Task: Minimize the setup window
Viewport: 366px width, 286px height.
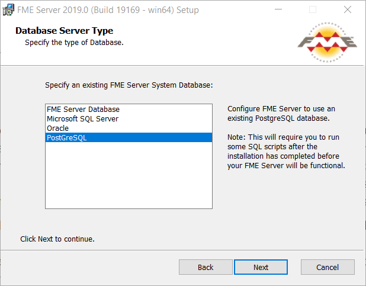Action: point(278,9)
